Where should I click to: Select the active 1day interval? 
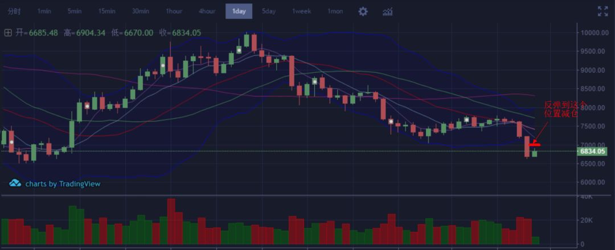click(x=239, y=11)
